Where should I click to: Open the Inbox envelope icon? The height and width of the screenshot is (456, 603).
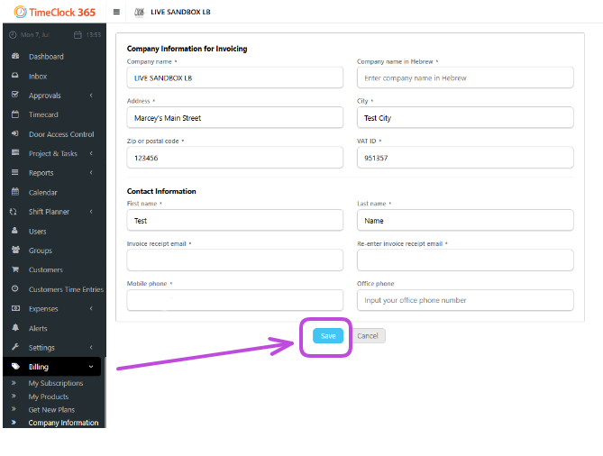click(x=14, y=77)
